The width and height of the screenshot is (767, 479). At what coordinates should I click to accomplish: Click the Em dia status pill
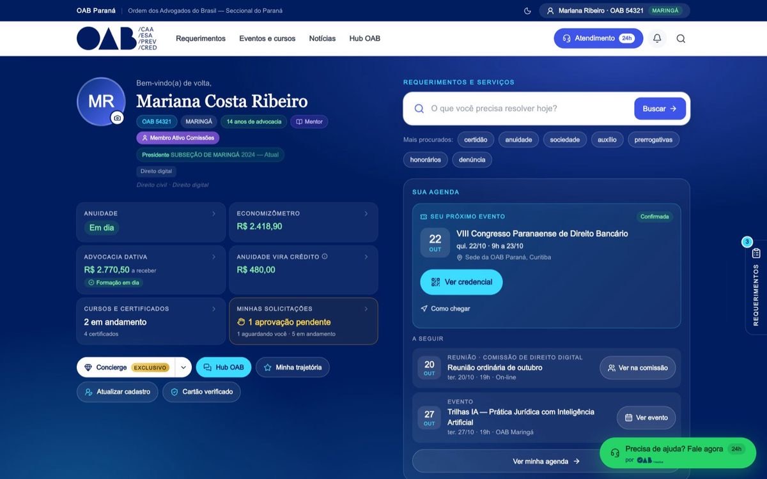[x=102, y=227]
